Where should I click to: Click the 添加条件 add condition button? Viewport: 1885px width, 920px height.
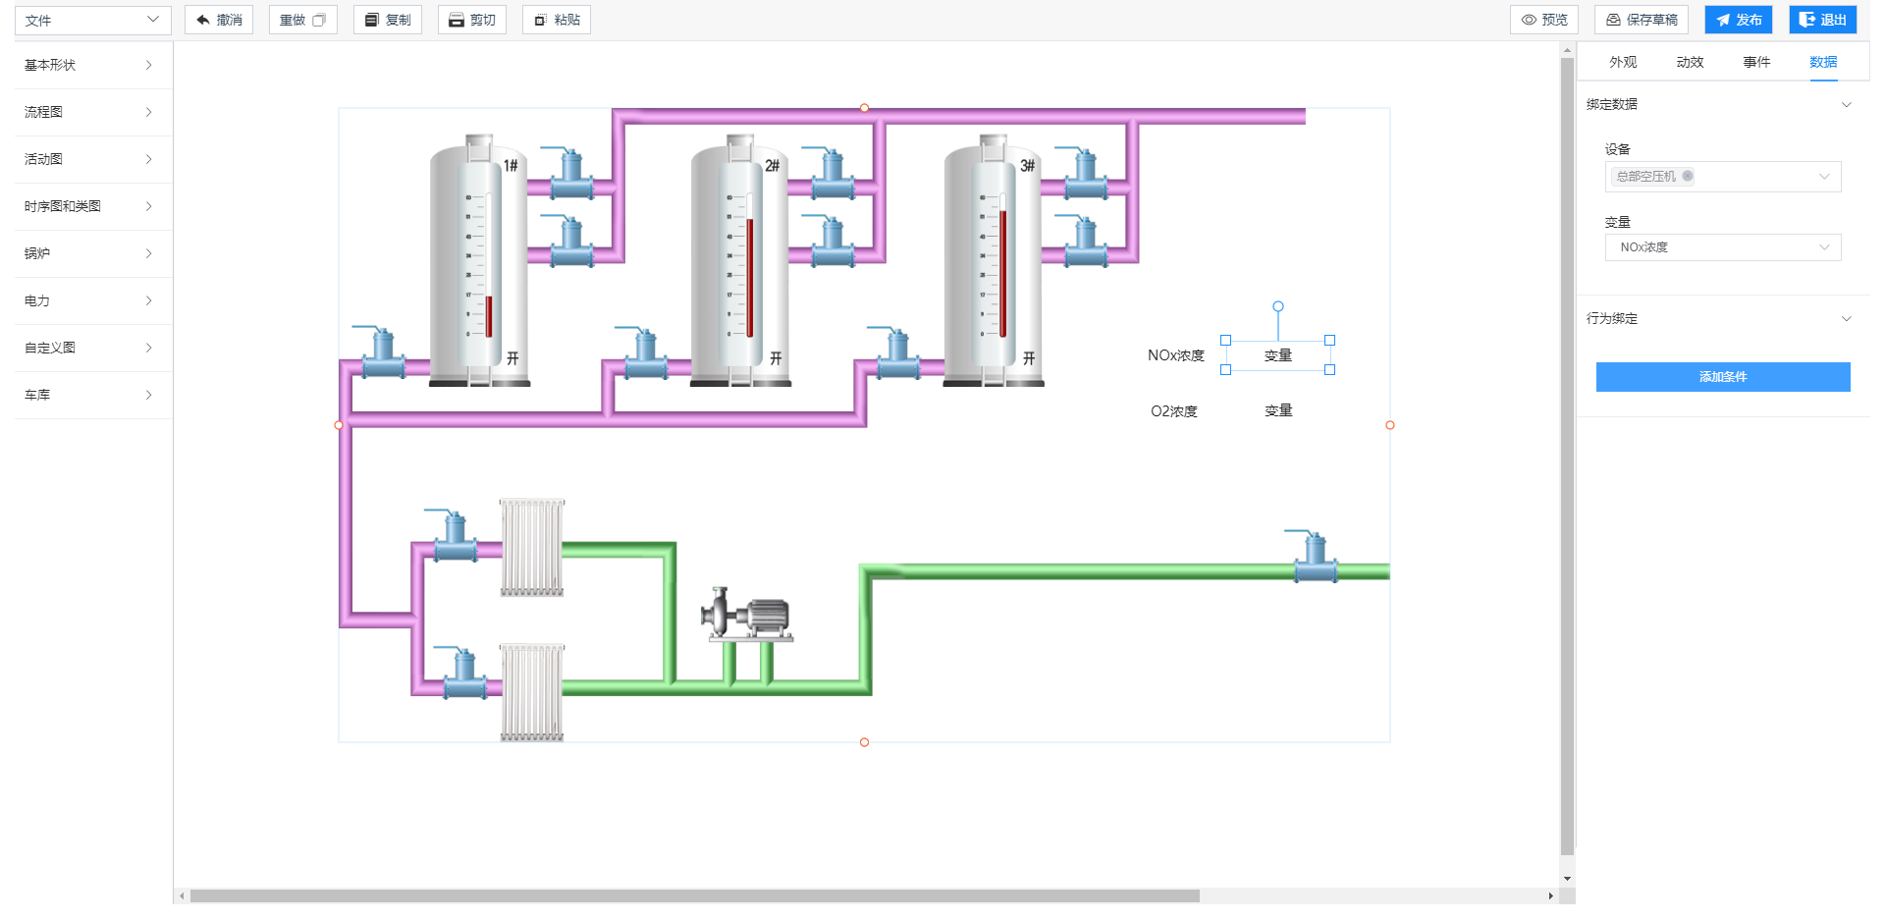pyautogui.click(x=1722, y=377)
